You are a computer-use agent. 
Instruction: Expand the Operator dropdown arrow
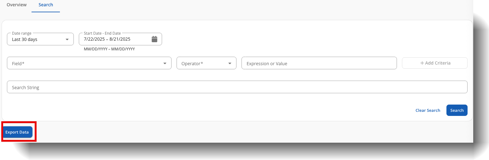tap(230, 64)
